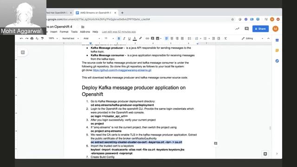
Task: Click the Insert link icon
Action: point(147,39)
